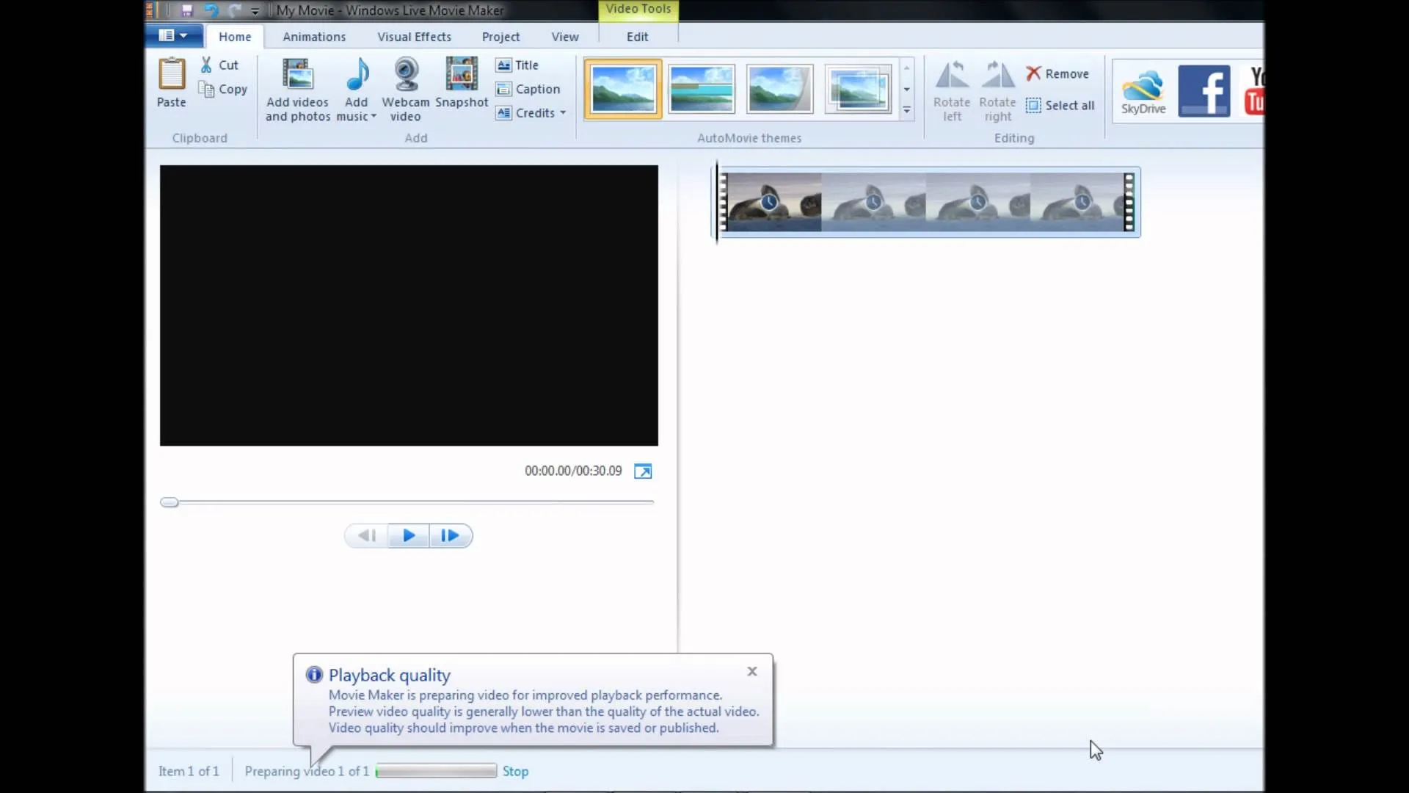1409x793 pixels.
Task: Expand the full AutoMovie themes gallery
Action: (907, 111)
